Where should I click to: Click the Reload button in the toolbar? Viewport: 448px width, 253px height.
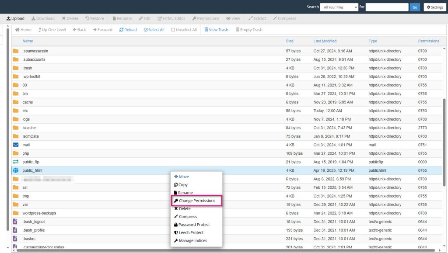(x=128, y=30)
